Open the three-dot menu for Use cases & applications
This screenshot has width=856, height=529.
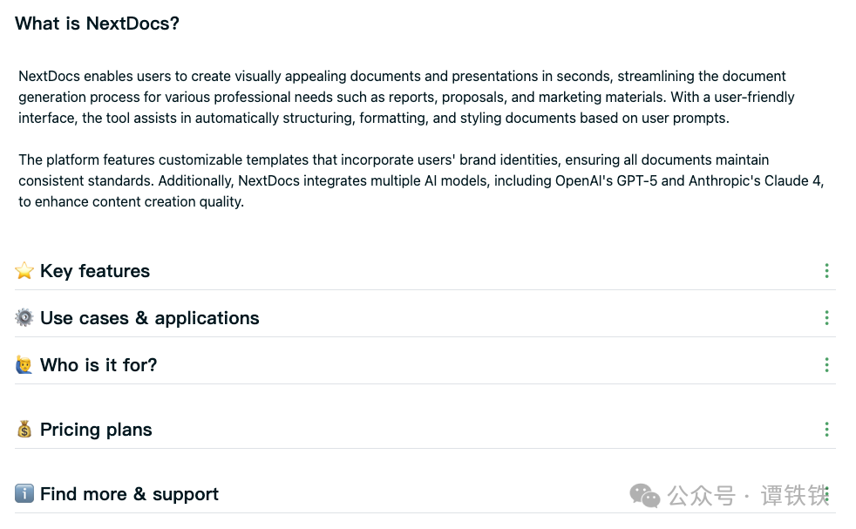826,318
